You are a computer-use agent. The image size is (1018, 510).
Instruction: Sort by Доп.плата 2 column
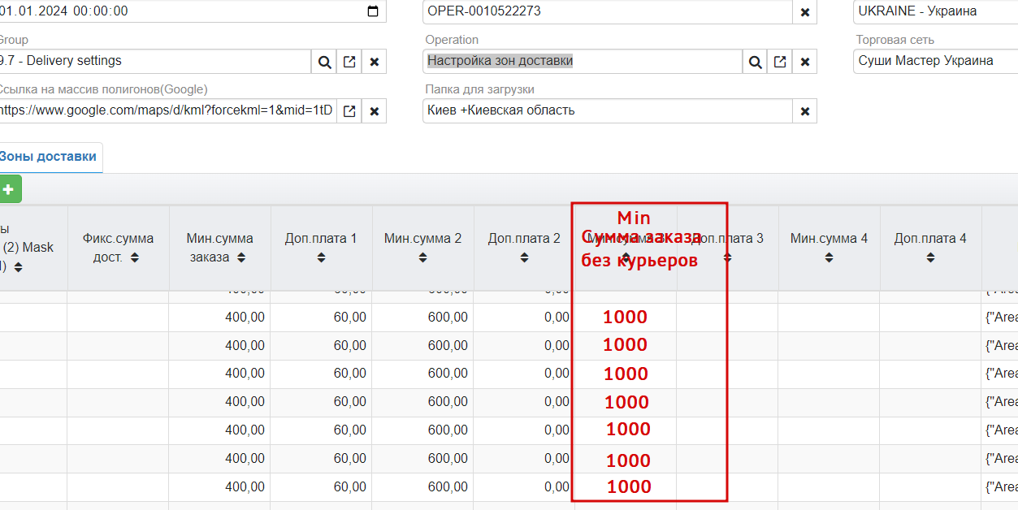(524, 257)
